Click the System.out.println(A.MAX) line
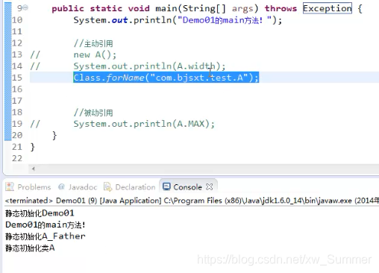This screenshot has width=379, height=273. click(x=144, y=124)
